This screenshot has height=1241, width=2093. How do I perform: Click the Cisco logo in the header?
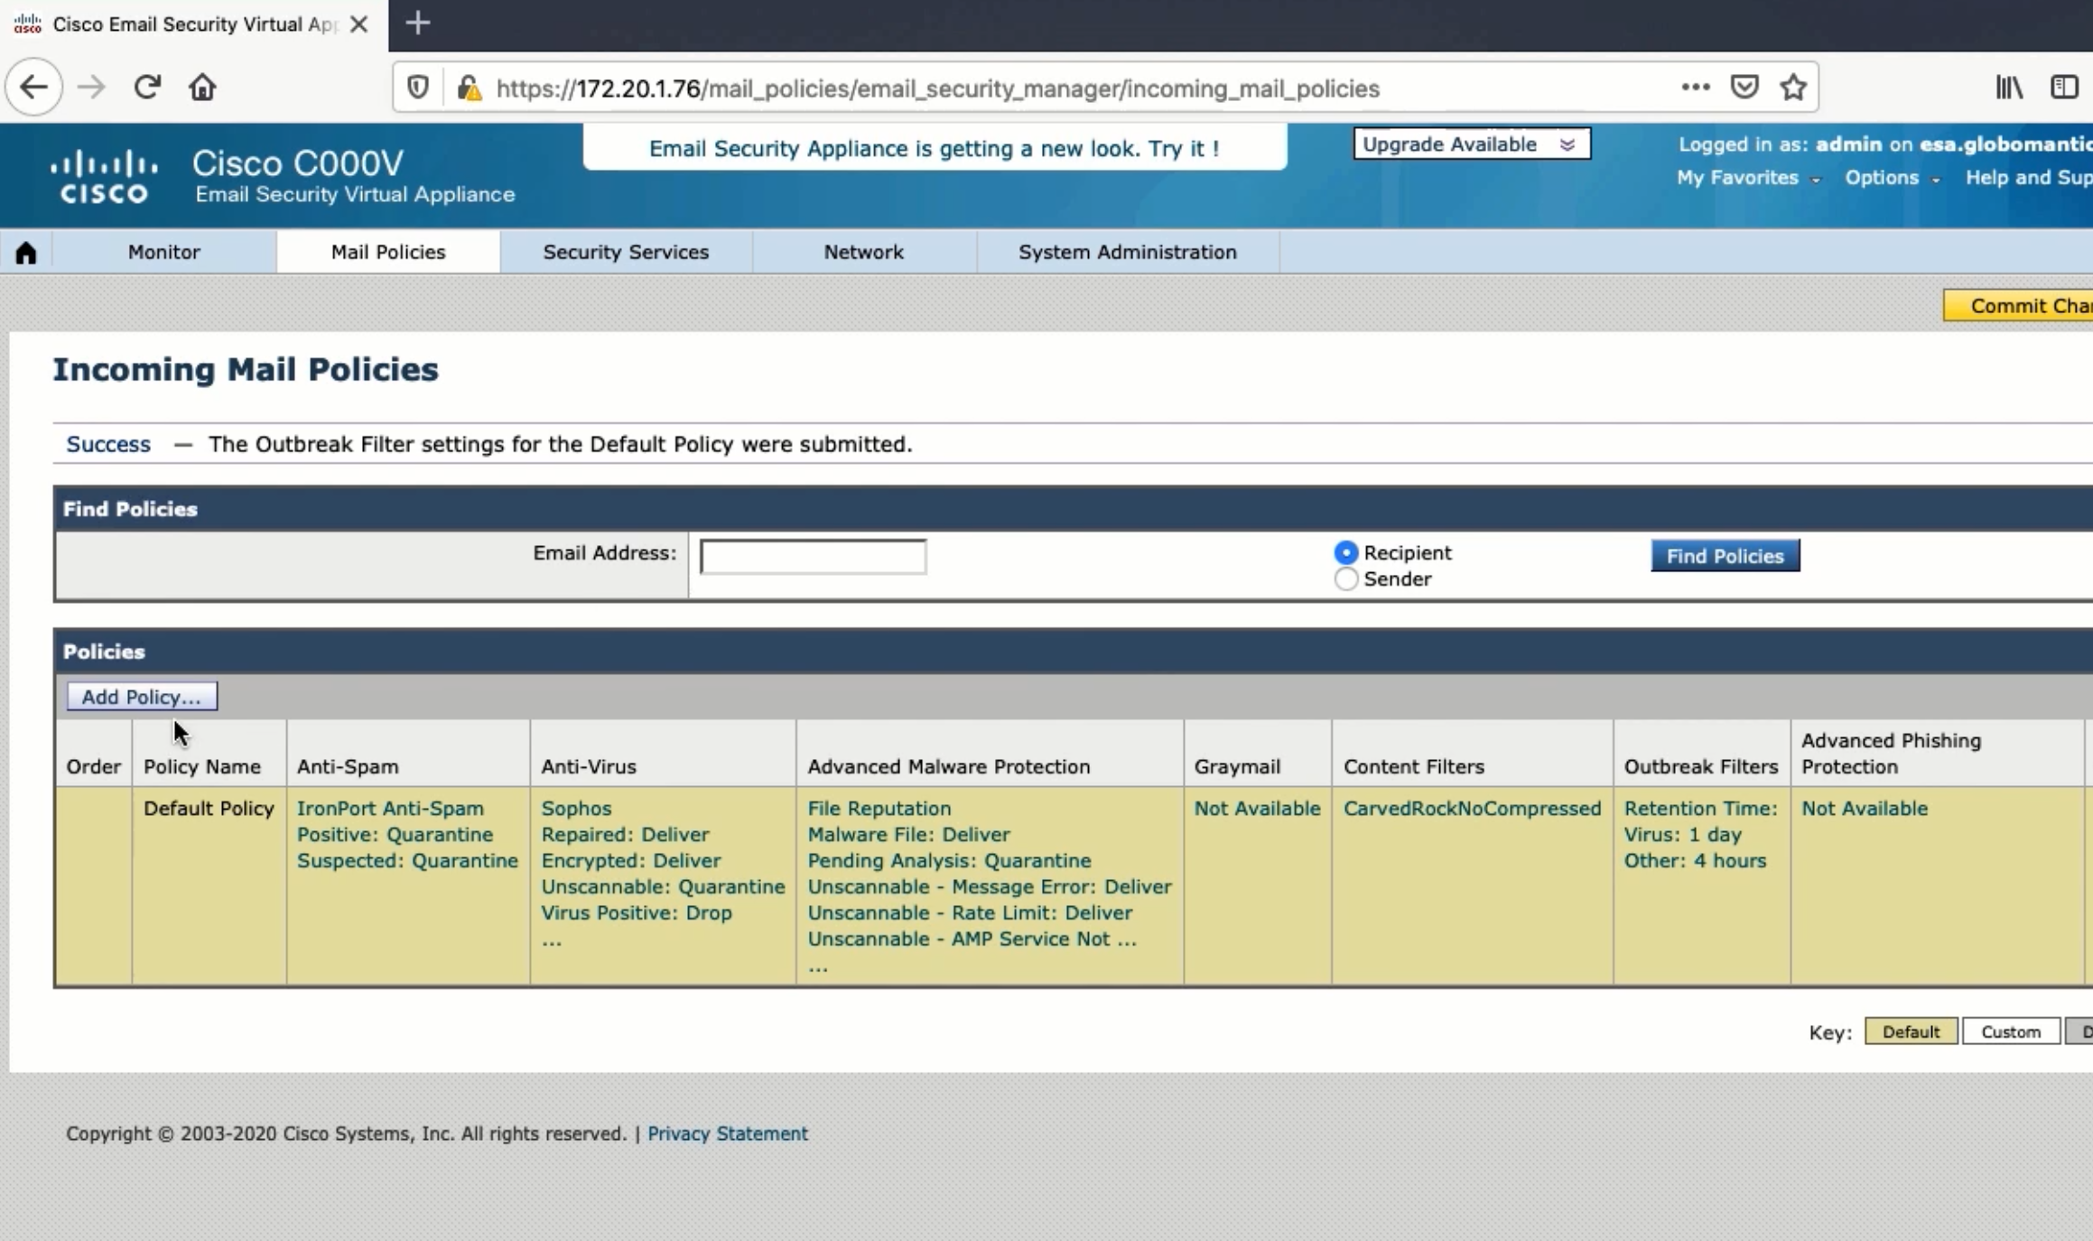104,177
